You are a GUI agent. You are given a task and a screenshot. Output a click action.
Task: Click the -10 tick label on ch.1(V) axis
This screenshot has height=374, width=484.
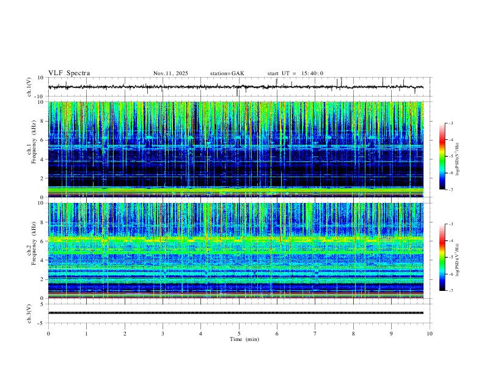(40, 97)
